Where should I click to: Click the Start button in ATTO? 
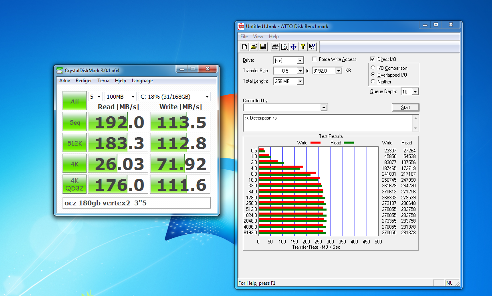[x=405, y=107]
